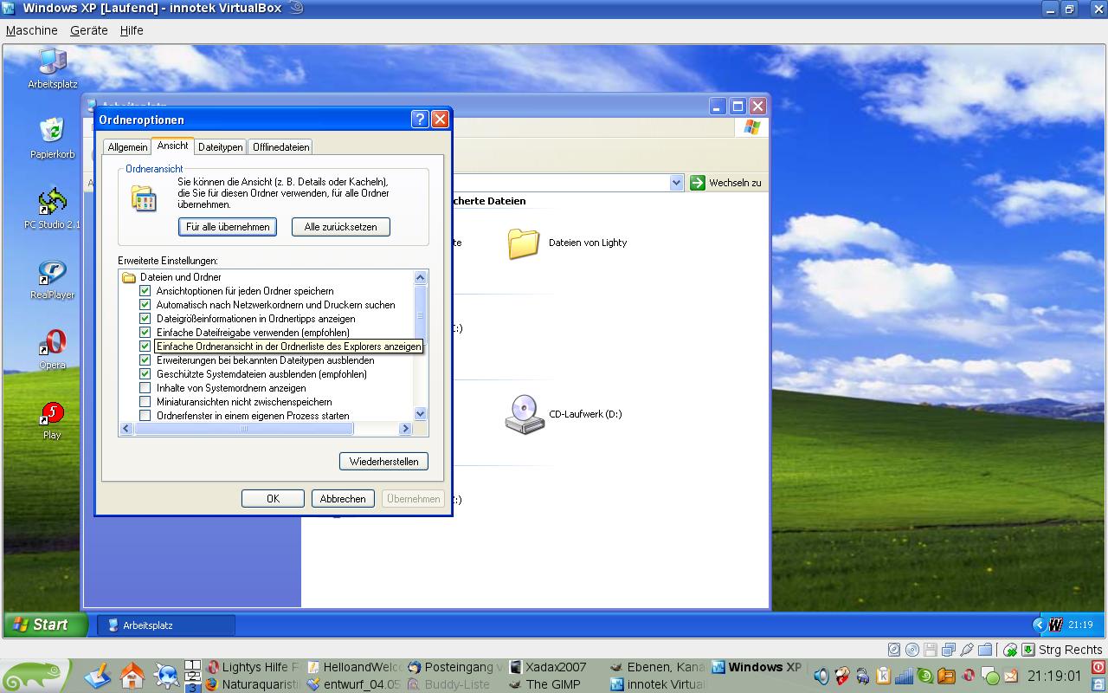The image size is (1108, 693).
Task: Toggle 'Geschützte Systemdateien ausblenden' checkbox
Action: (145, 374)
